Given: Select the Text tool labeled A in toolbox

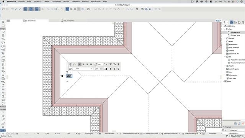Looking at the screenshot, I should tap(3, 127).
